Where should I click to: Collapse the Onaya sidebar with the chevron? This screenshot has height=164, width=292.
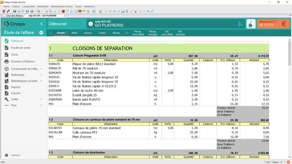[41, 24]
